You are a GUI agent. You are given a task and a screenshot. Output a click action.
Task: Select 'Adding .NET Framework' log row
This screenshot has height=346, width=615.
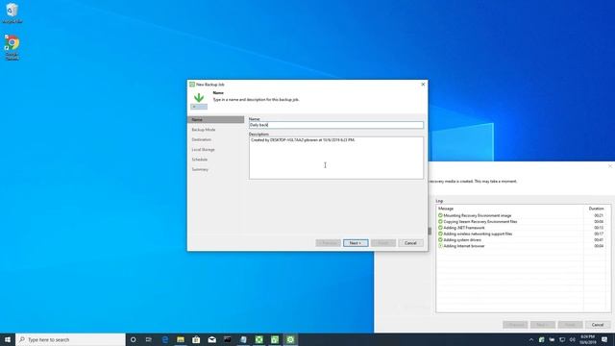point(522,228)
